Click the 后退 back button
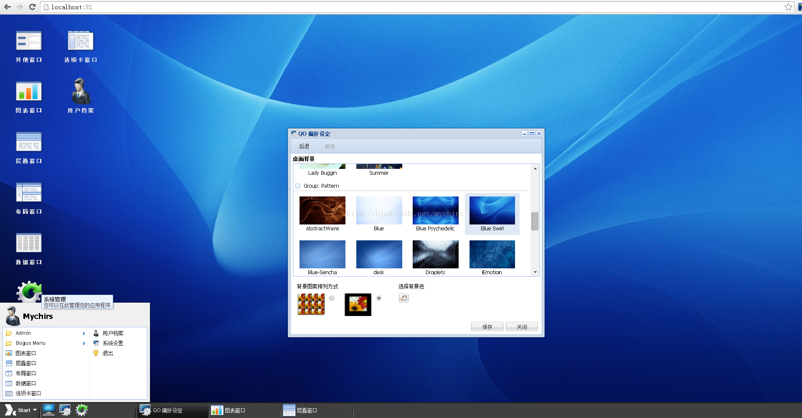Viewport: 802px width, 418px height. pos(304,146)
